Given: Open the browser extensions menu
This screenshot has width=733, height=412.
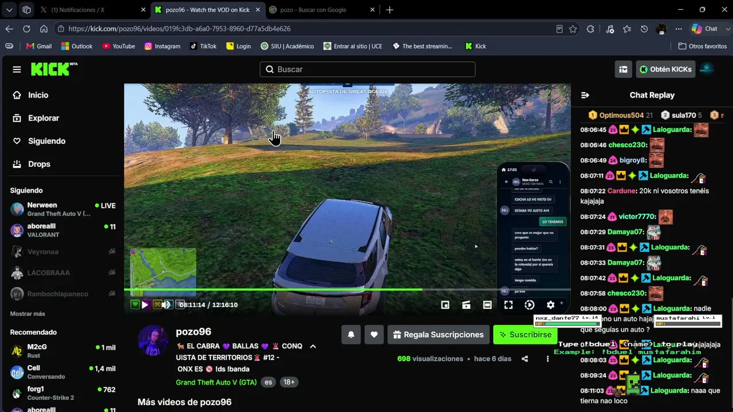Looking at the screenshot, I should pyautogui.click(x=590, y=29).
